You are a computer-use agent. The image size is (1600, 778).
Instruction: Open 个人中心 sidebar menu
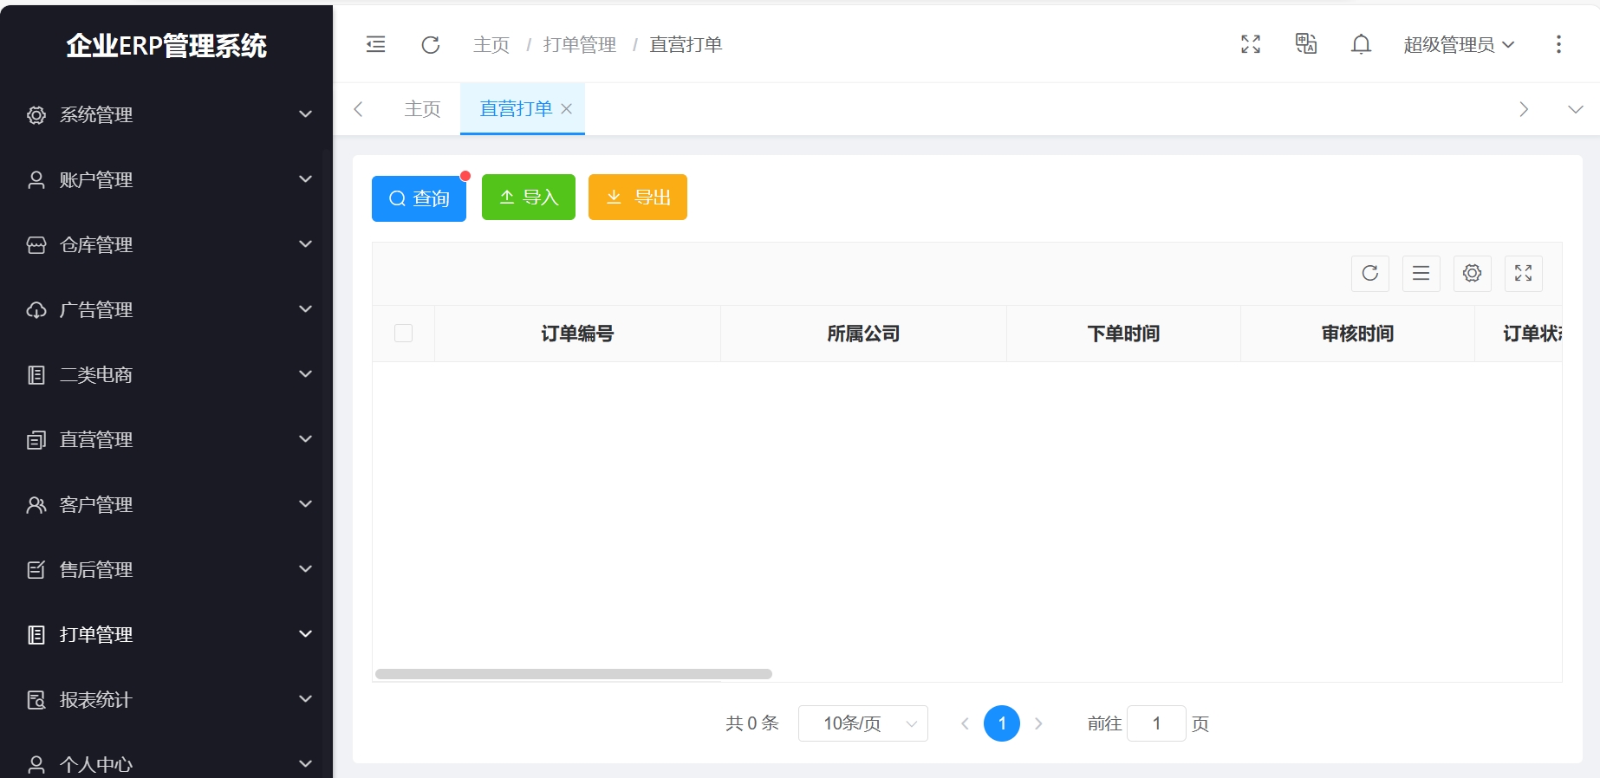pyautogui.click(x=166, y=761)
